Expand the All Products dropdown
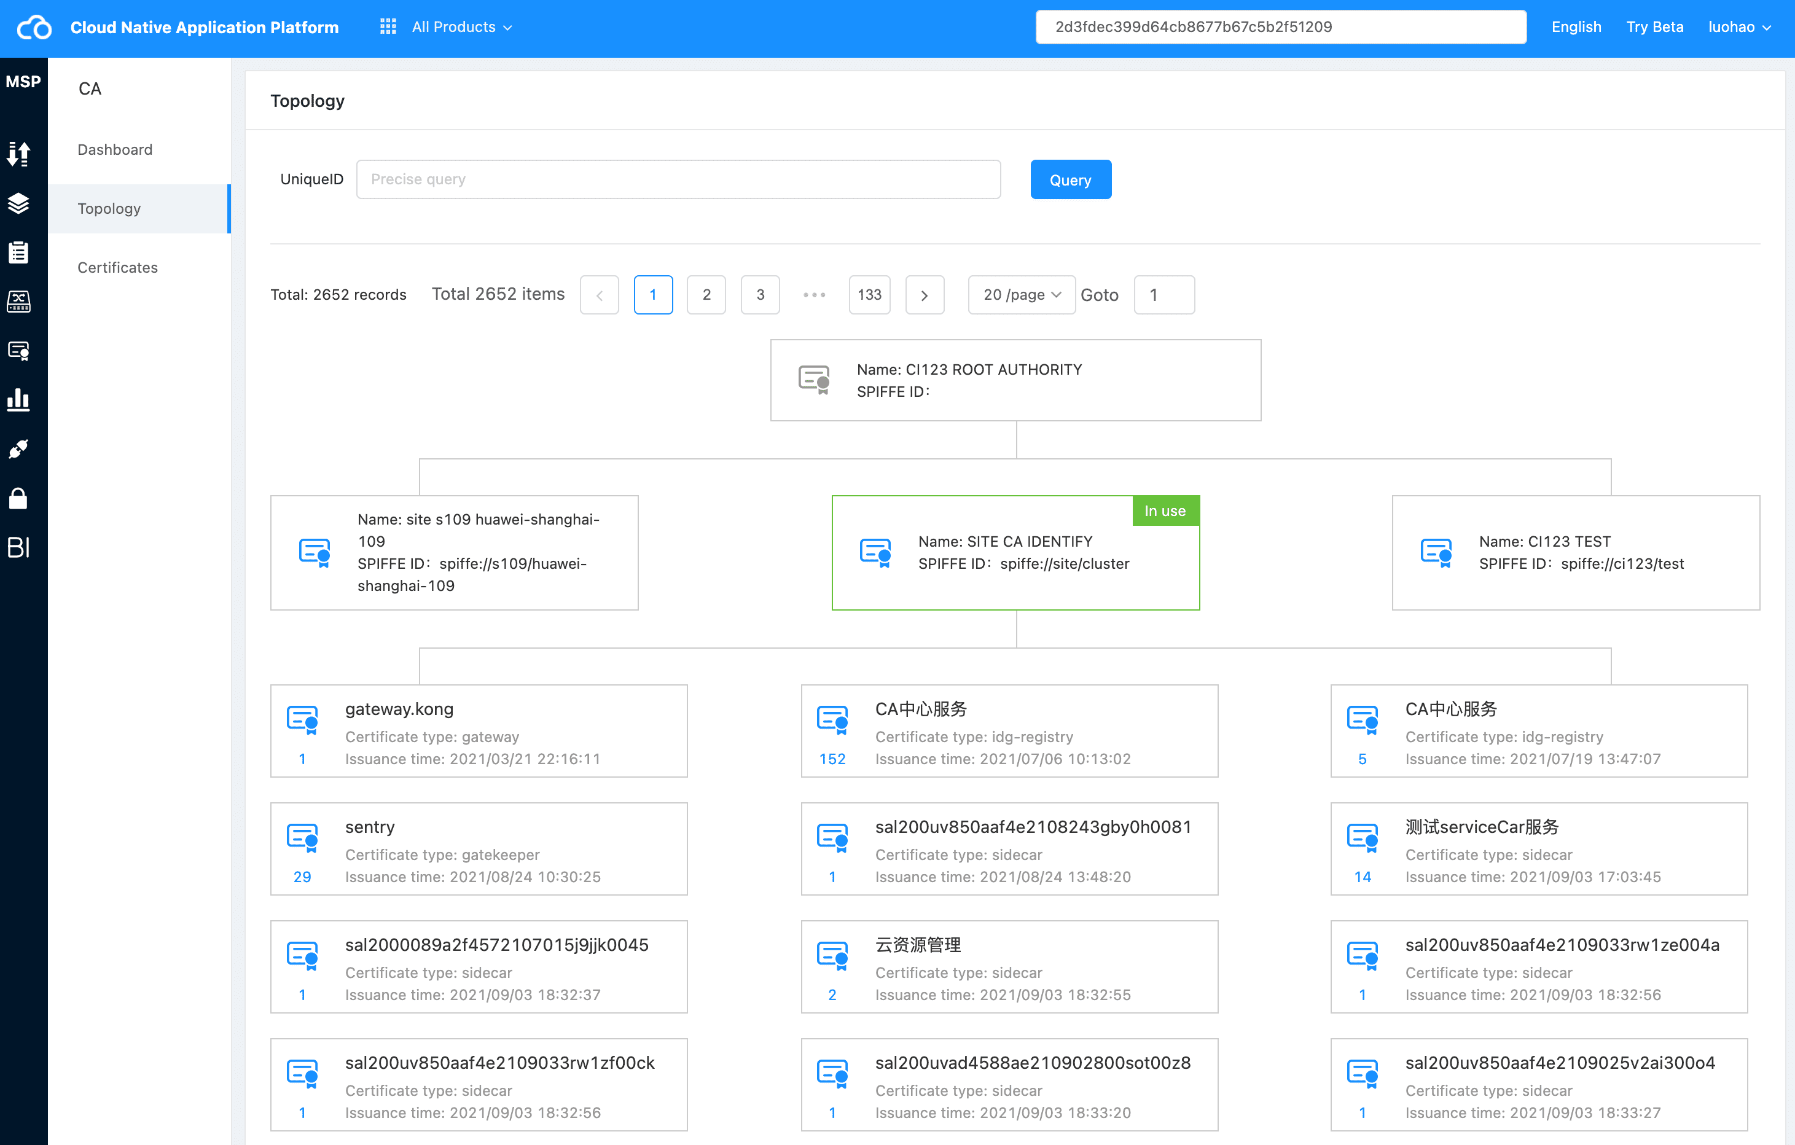The width and height of the screenshot is (1795, 1145). click(462, 27)
